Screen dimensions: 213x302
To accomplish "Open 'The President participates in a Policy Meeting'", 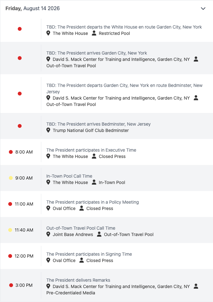I will point(92,202).
